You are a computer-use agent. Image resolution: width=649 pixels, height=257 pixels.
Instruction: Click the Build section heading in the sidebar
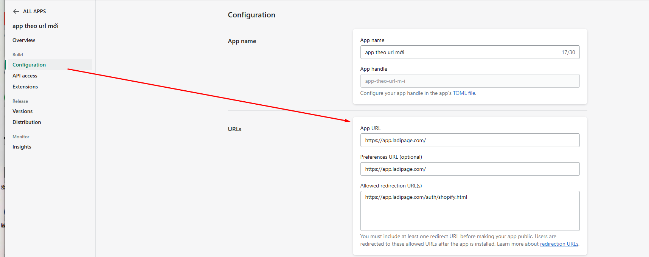(18, 55)
